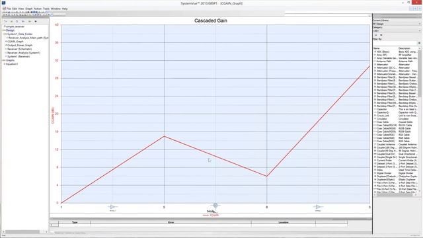
Task: Click the Circuit_Link part icon
Action: (x=375, y=116)
